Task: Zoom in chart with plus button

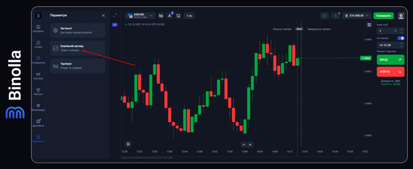Action: coord(250,144)
